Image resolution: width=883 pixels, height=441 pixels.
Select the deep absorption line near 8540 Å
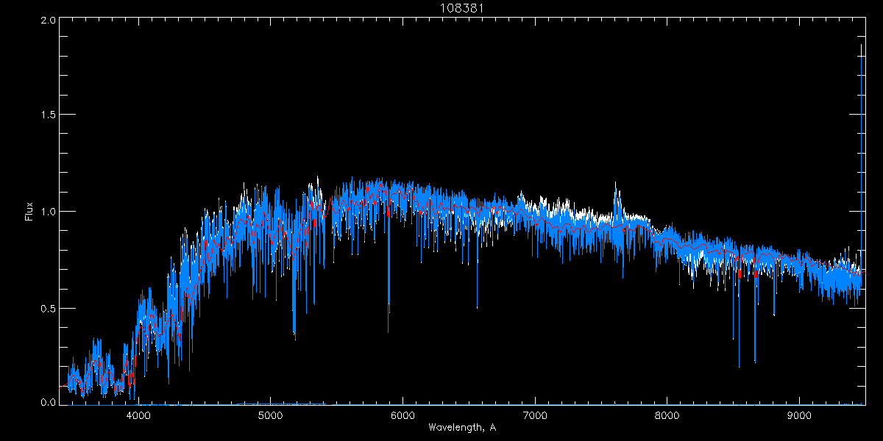tap(739, 360)
